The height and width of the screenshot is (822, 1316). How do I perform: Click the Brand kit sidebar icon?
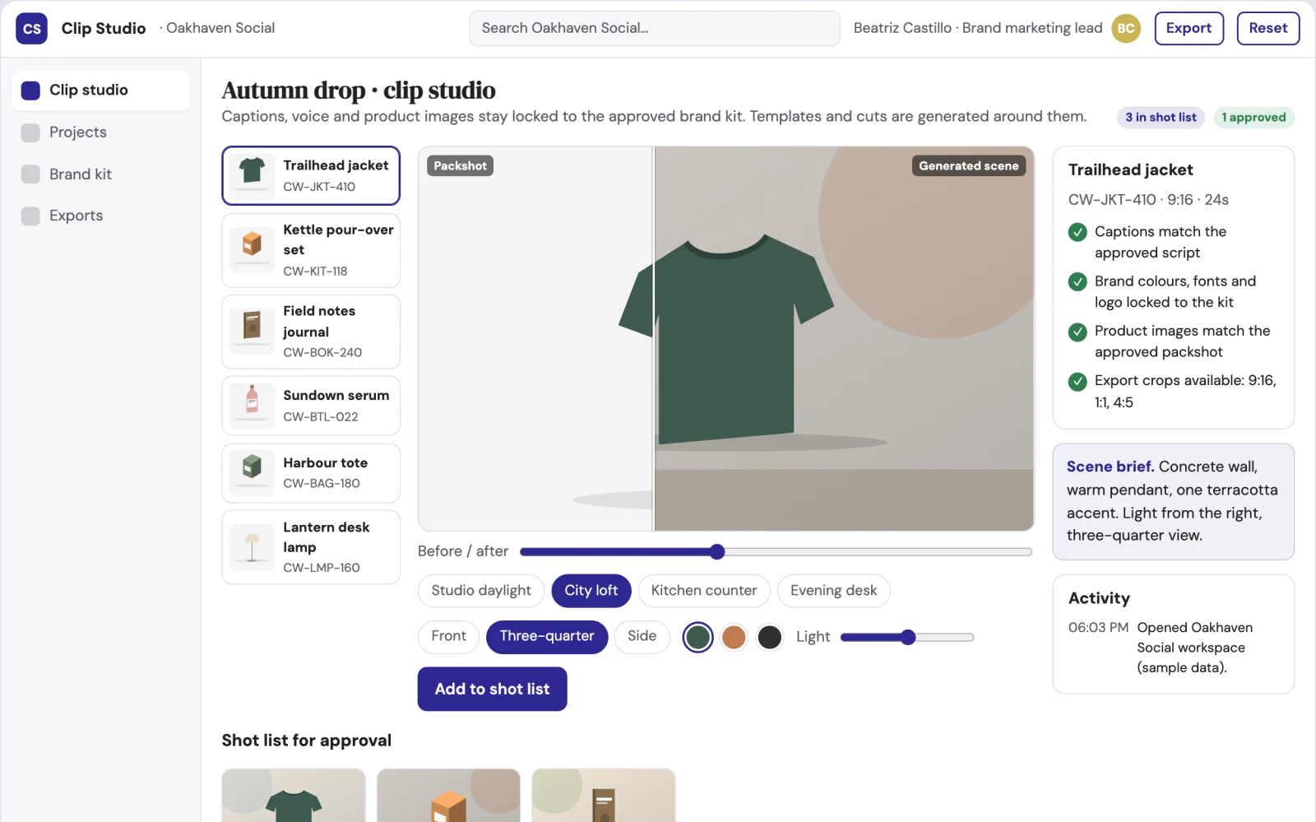pyautogui.click(x=30, y=174)
